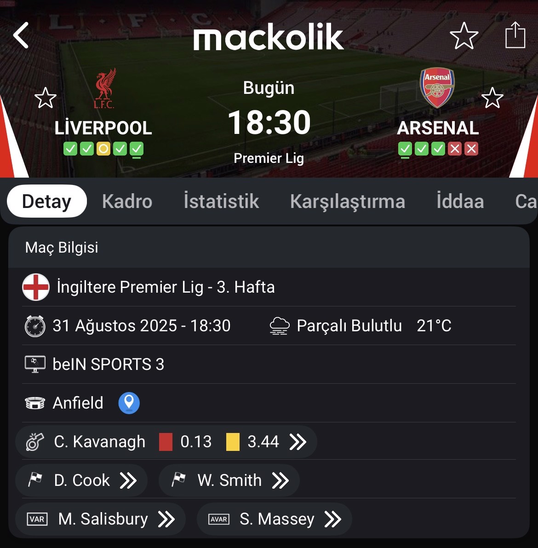Tap the England flag icon
Viewport: 538px width, 548px height.
35,287
